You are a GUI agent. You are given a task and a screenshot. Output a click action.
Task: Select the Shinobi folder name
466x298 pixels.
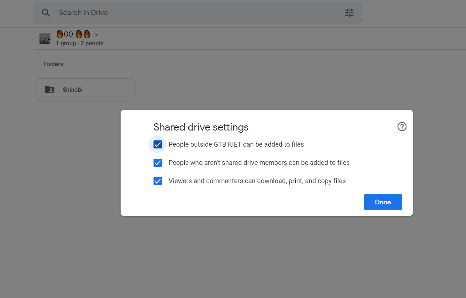click(72, 90)
